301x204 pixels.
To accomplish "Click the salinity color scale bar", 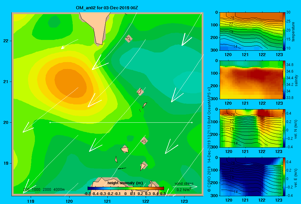I will [284, 80].
